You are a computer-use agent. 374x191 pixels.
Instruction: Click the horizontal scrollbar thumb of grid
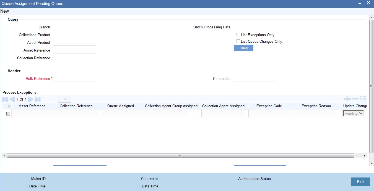click(x=180, y=156)
